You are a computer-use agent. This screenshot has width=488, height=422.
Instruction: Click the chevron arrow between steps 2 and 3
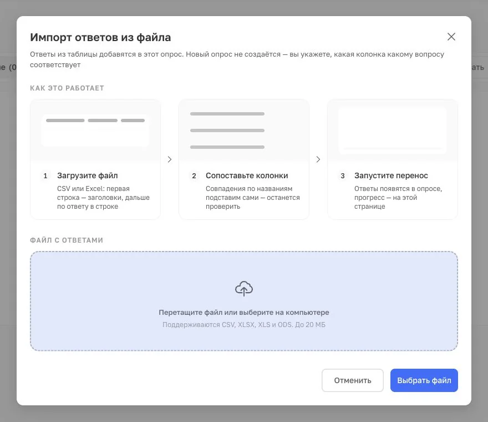318,159
